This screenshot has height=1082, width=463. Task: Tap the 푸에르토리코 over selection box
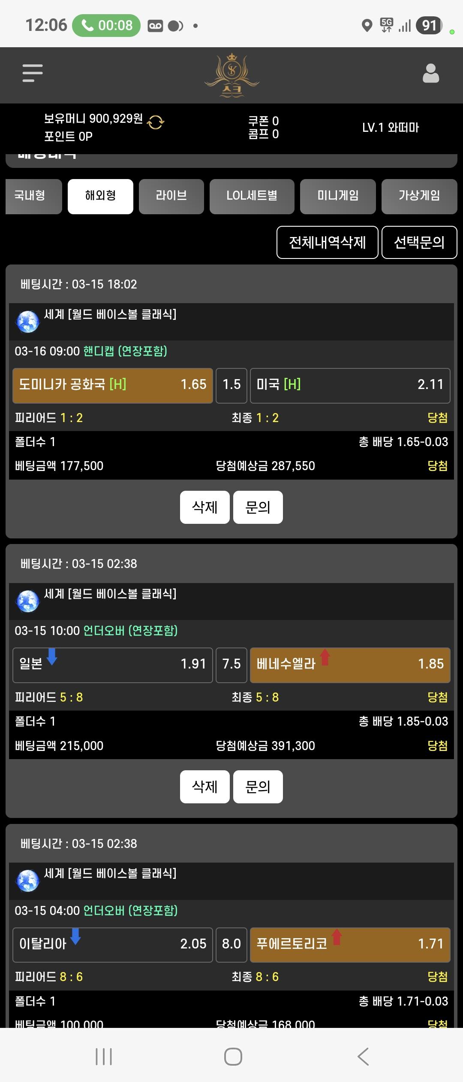point(350,944)
